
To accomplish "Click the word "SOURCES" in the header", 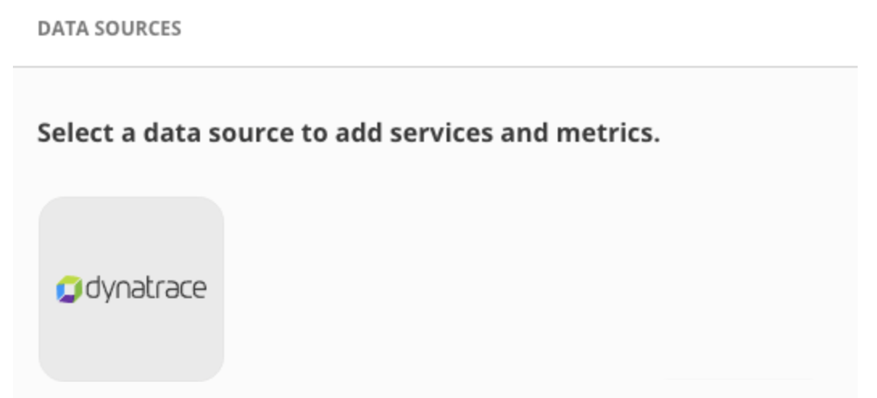I will coord(138,28).
